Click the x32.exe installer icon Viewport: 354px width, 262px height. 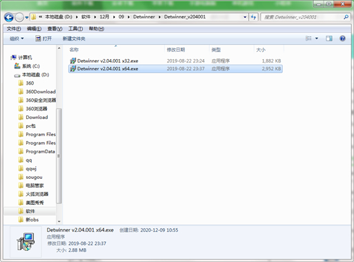(x=73, y=61)
